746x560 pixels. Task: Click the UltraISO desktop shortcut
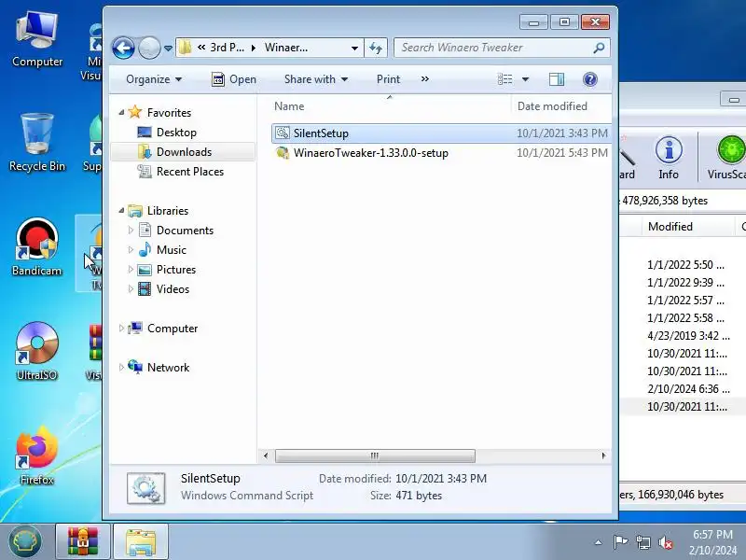point(37,352)
